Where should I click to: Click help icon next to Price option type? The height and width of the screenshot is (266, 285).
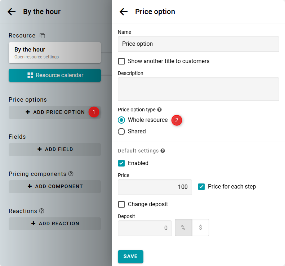point(160,110)
